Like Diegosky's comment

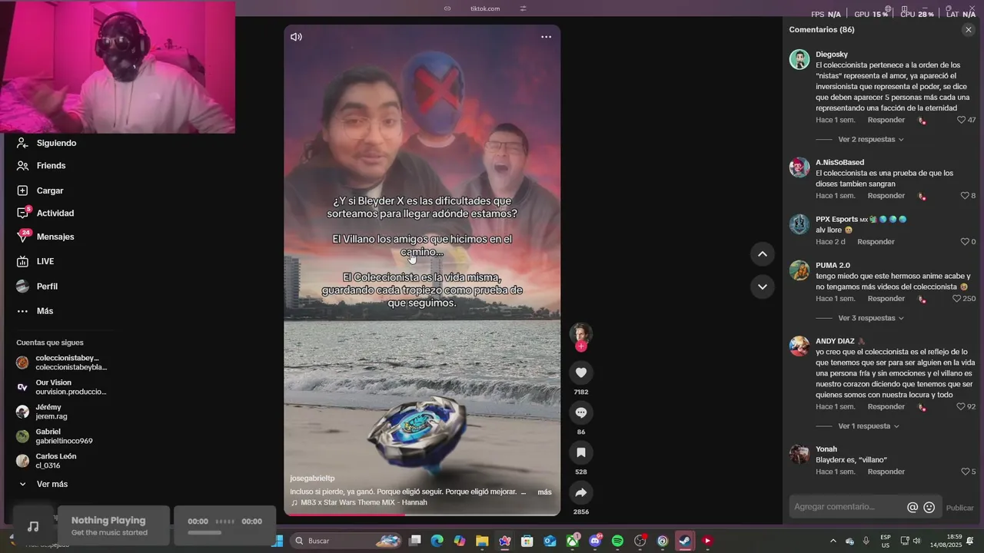coord(961,120)
